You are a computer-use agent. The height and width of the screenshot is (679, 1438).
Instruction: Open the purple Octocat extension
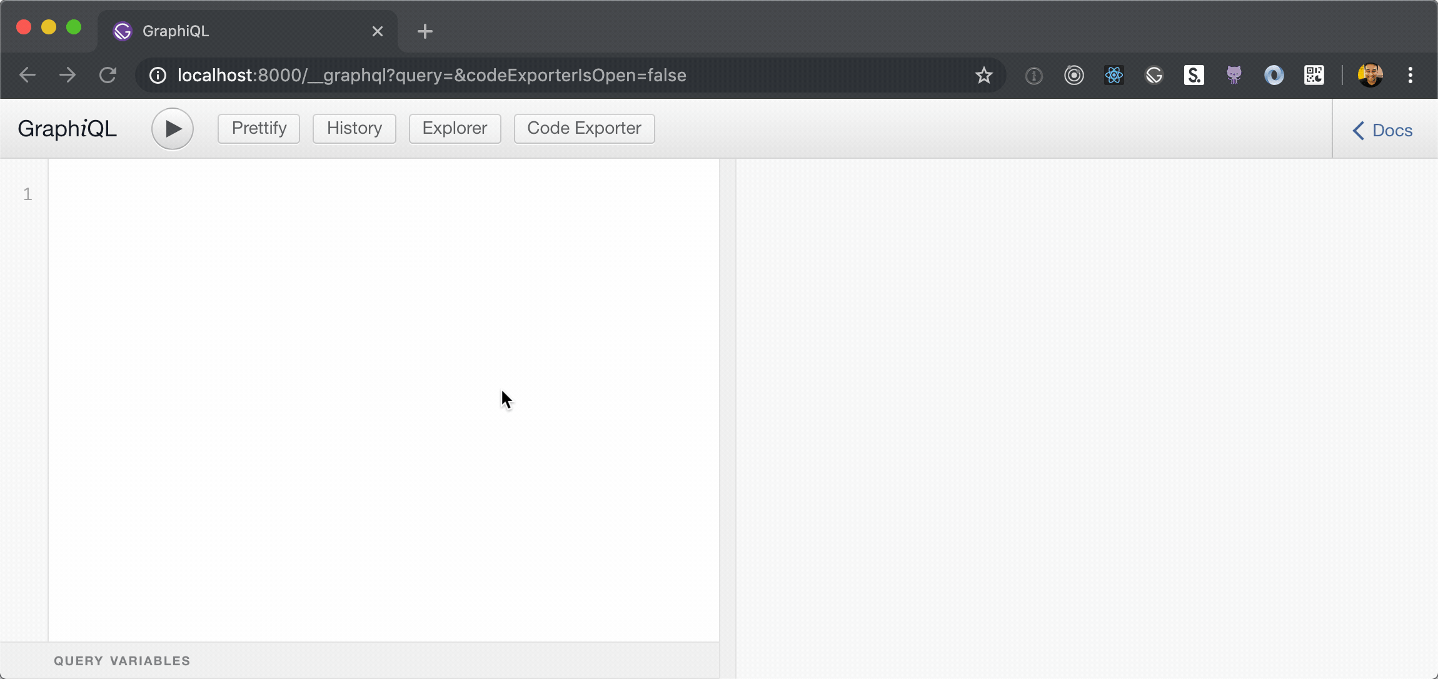tap(1234, 75)
